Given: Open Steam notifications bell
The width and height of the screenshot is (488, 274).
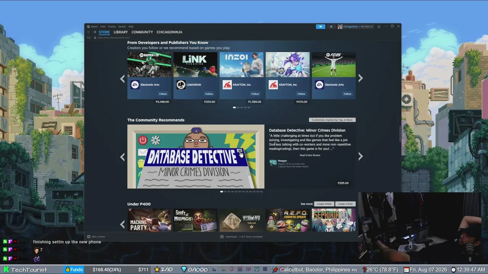Looking at the screenshot, I should (331, 27).
